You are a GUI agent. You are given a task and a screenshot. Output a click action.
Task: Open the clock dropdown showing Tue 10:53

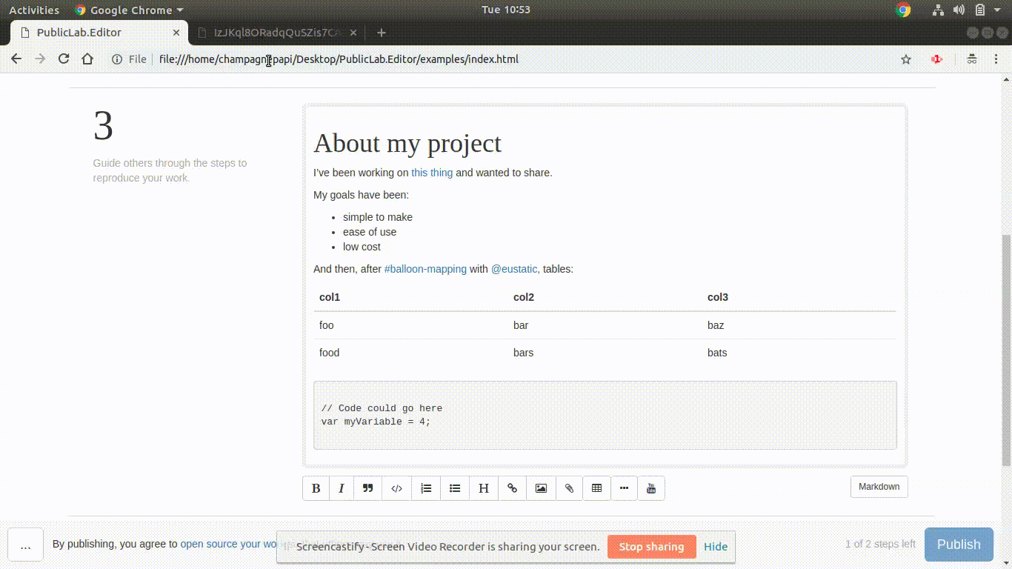(x=506, y=10)
